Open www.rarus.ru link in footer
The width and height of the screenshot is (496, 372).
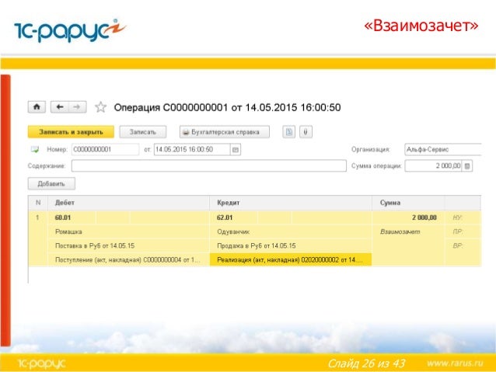[455, 363]
